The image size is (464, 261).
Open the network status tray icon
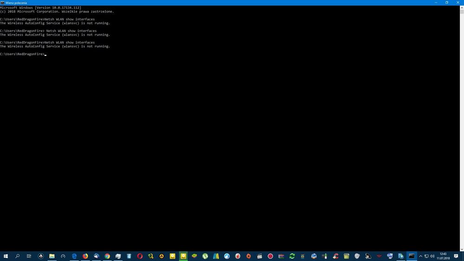coord(426,256)
